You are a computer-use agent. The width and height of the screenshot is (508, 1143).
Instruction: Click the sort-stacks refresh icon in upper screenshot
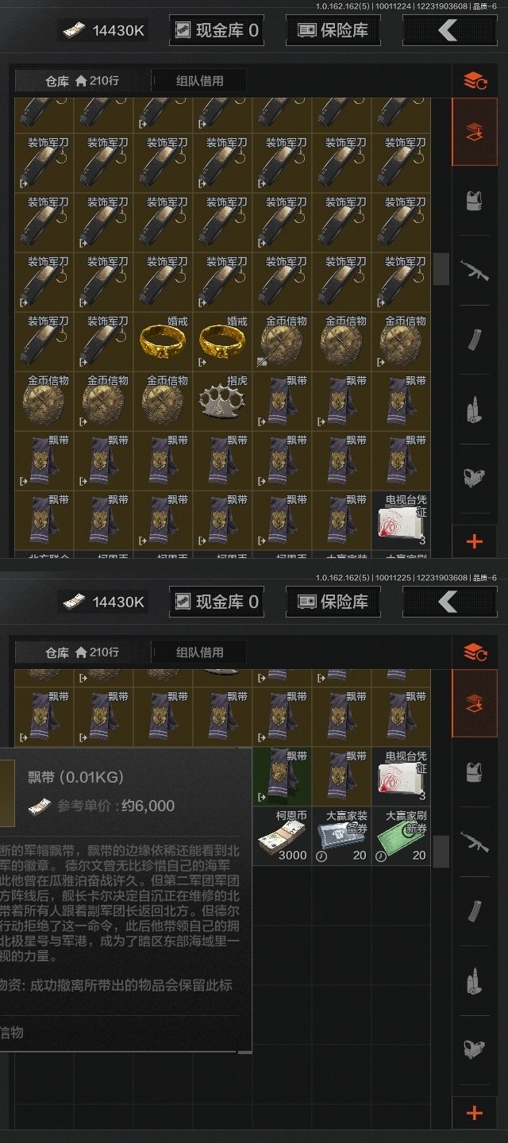click(475, 81)
